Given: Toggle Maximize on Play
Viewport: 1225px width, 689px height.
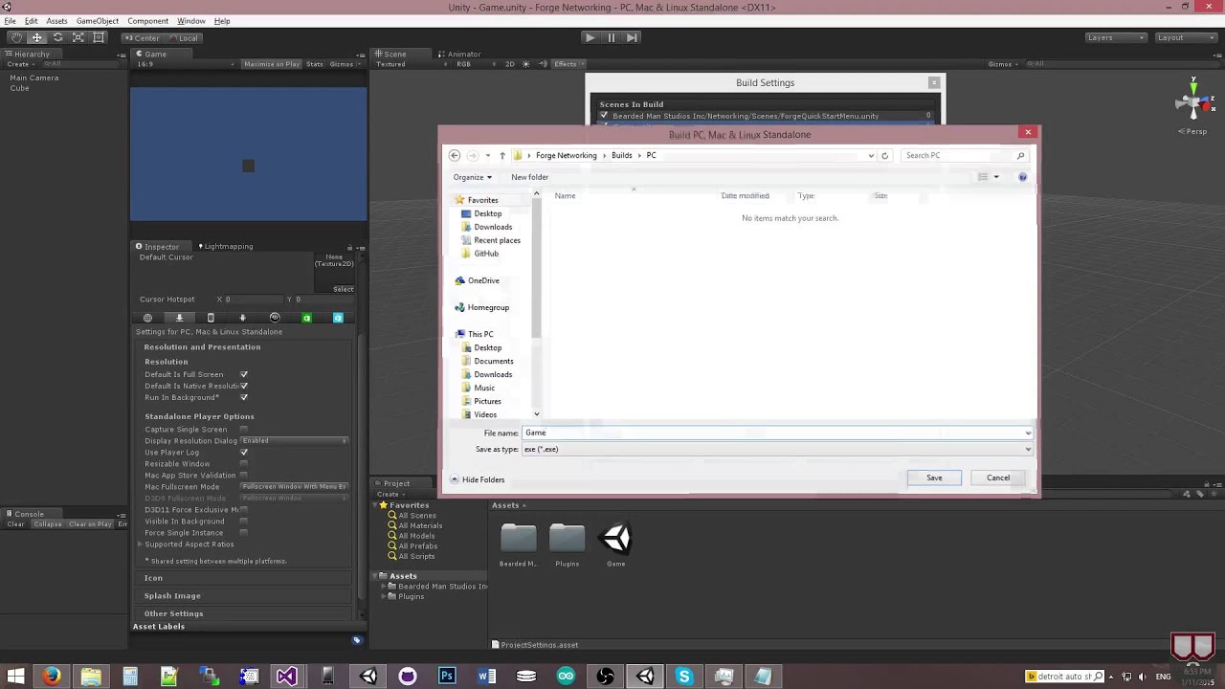Looking at the screenshot, I should (x=272, y=64).
